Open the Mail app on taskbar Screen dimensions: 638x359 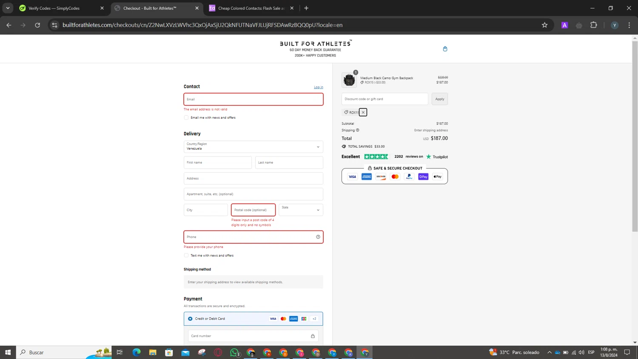click(x=185, y=352)
